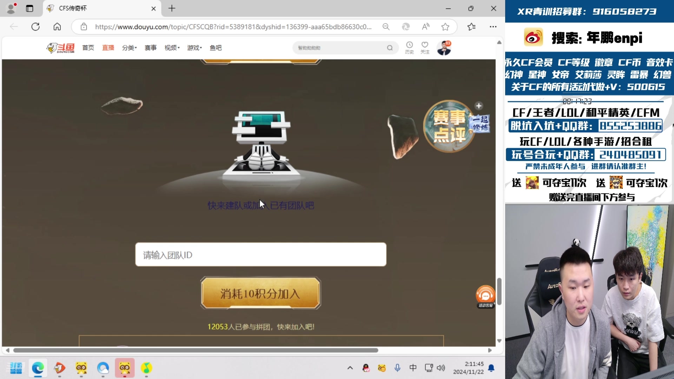The width and height of the screenshot is (674, 379).
Task: Click the 赛事点评 round badge
Action: [x=449, y=126]
